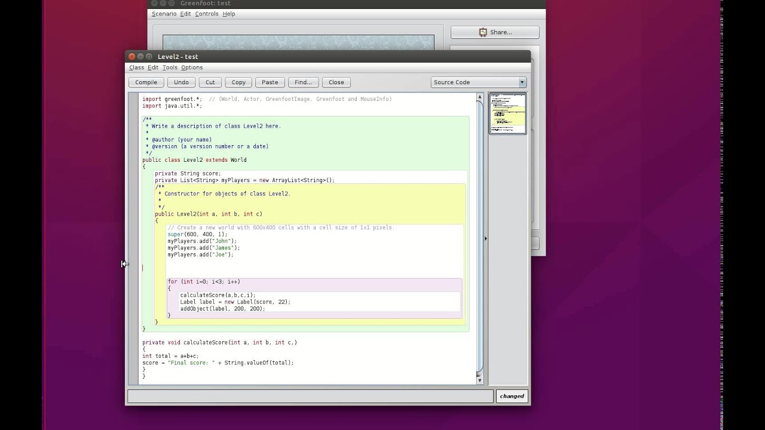The image size is (765, 430).
Task: Open the Greenfoot window's Edit menu
Action: pos(185,14)
